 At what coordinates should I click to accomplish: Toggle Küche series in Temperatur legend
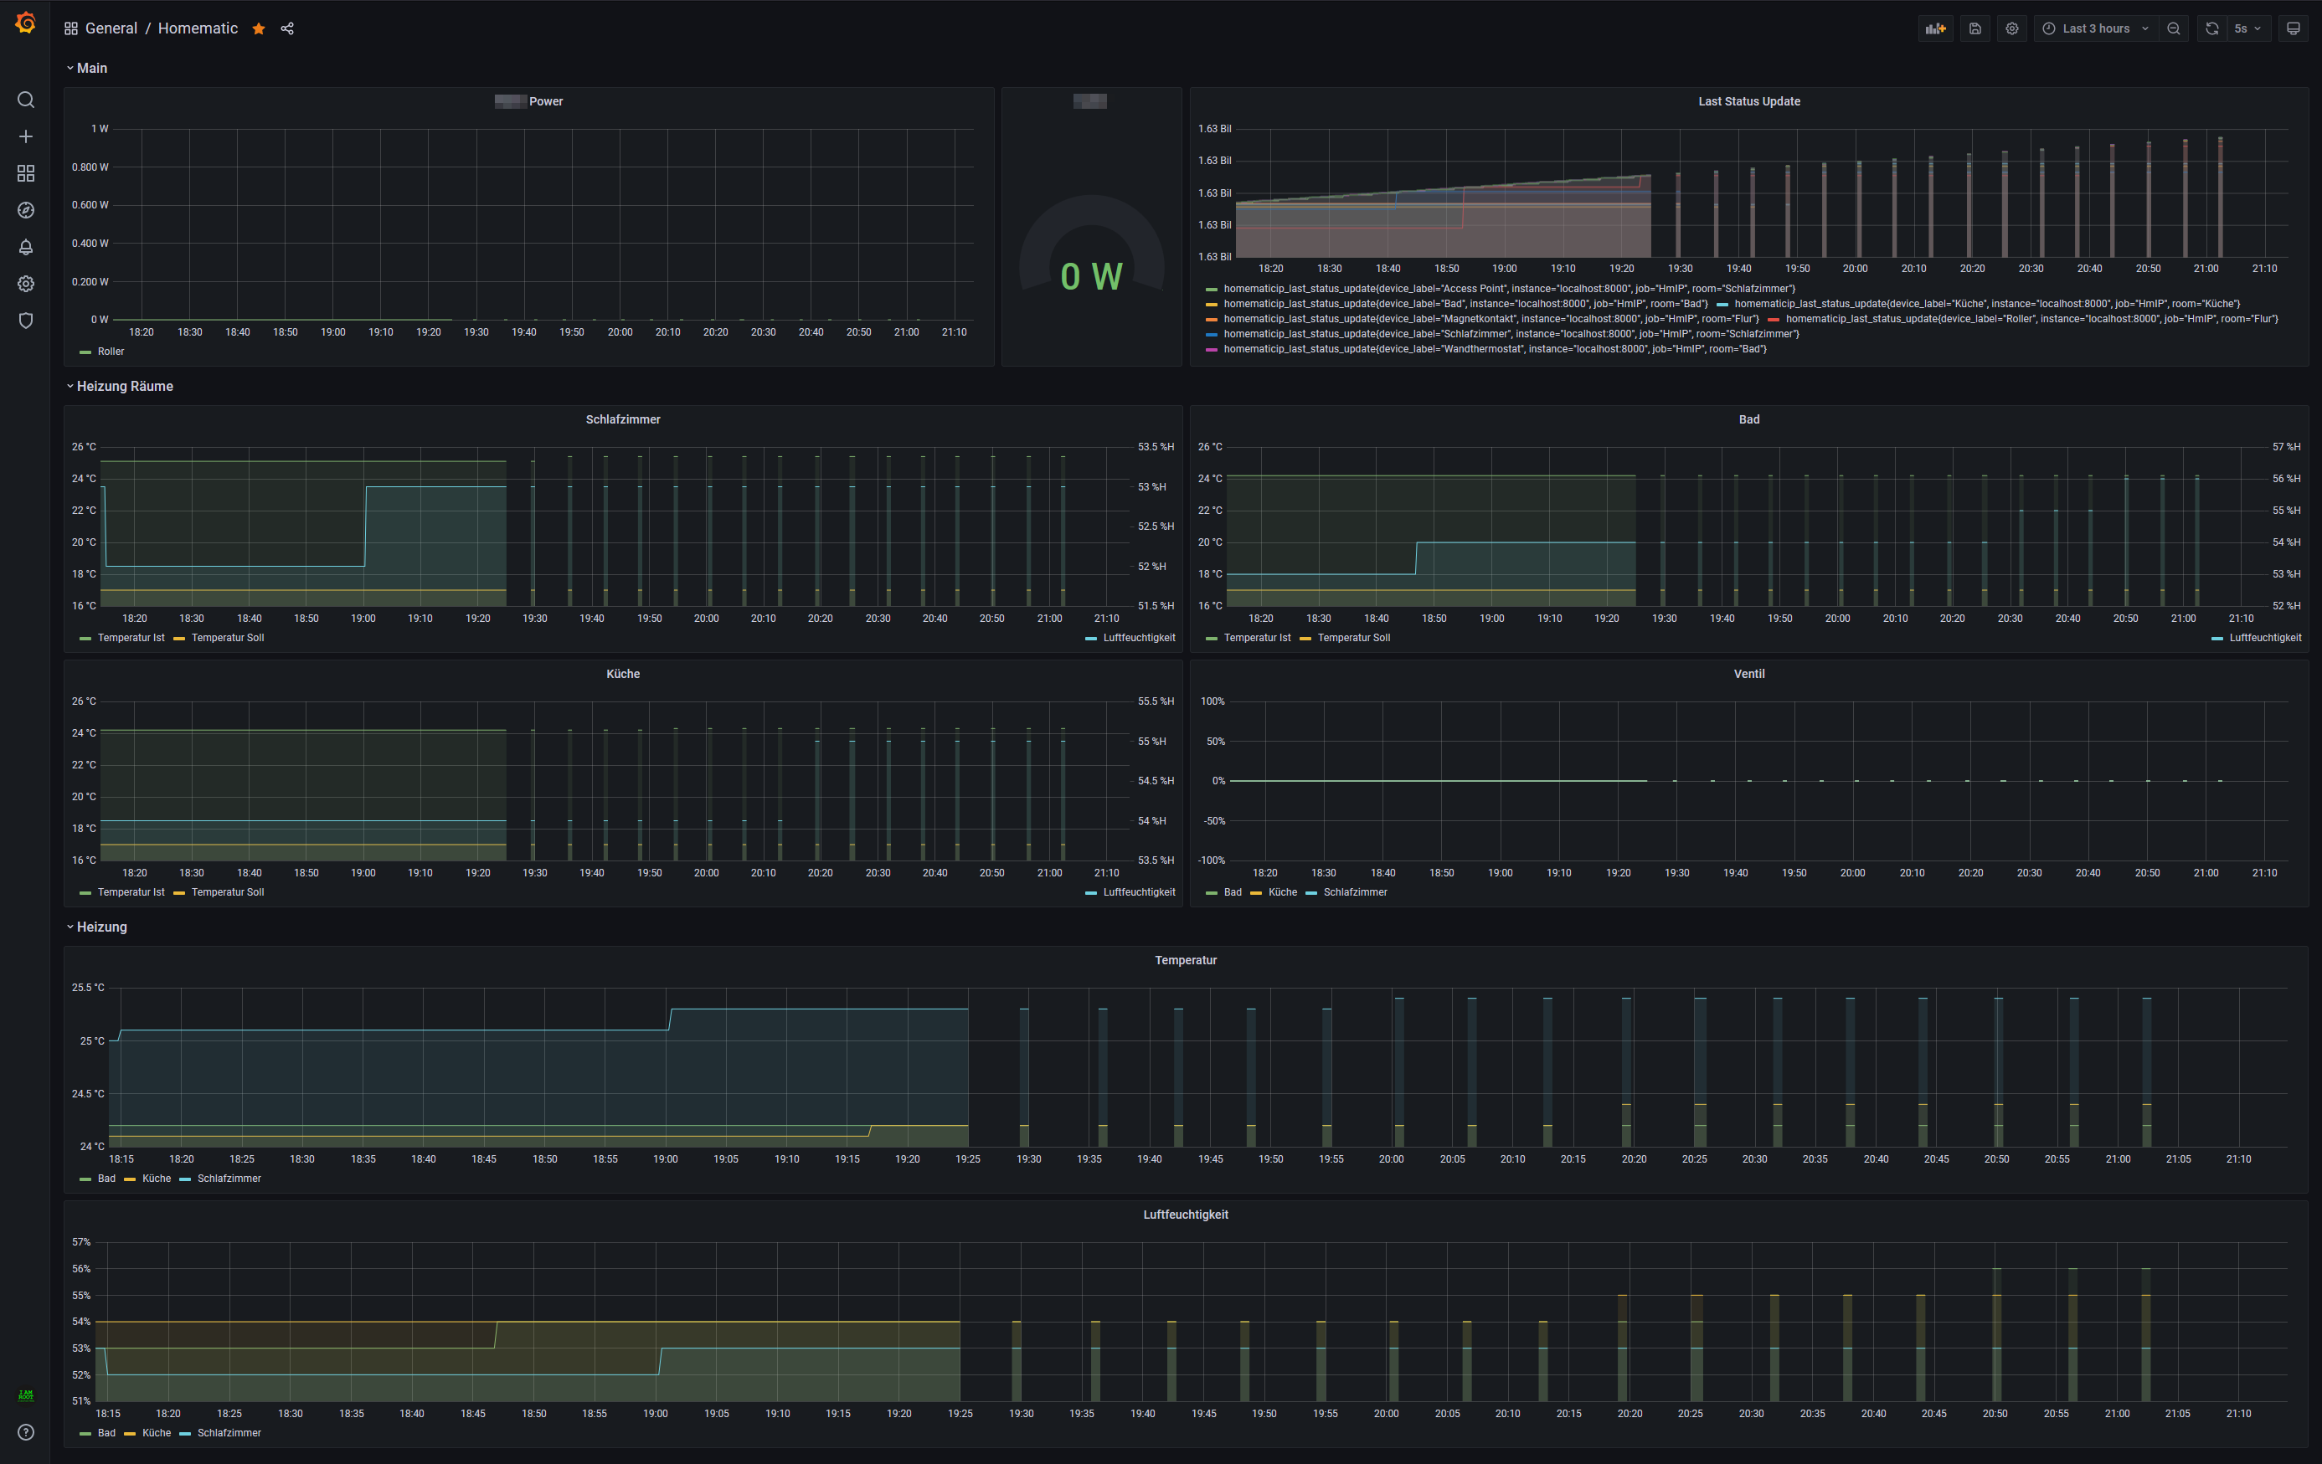point(157,1179)
